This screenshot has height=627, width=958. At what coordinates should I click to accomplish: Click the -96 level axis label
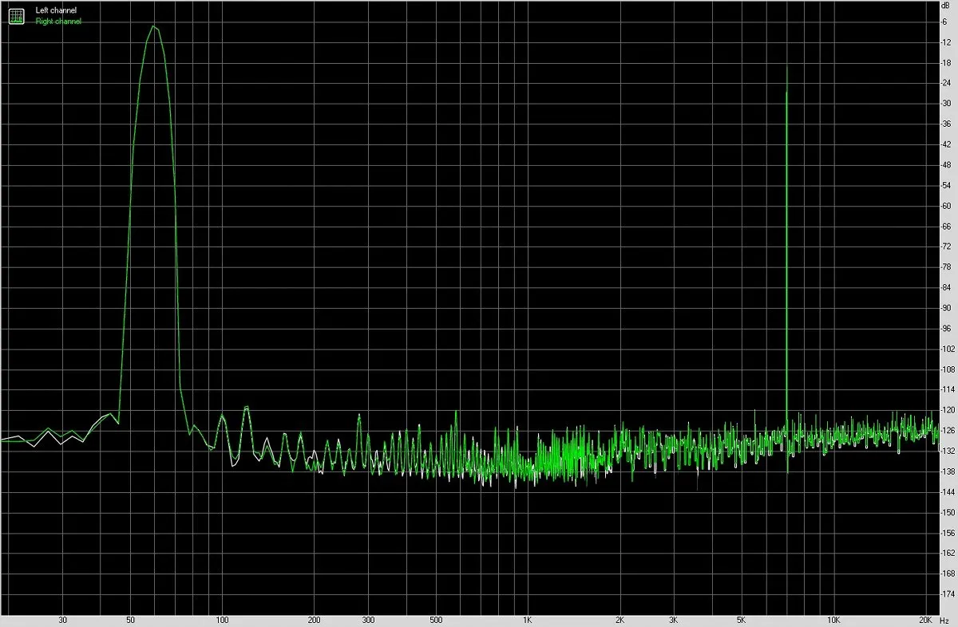click(947, 328)
